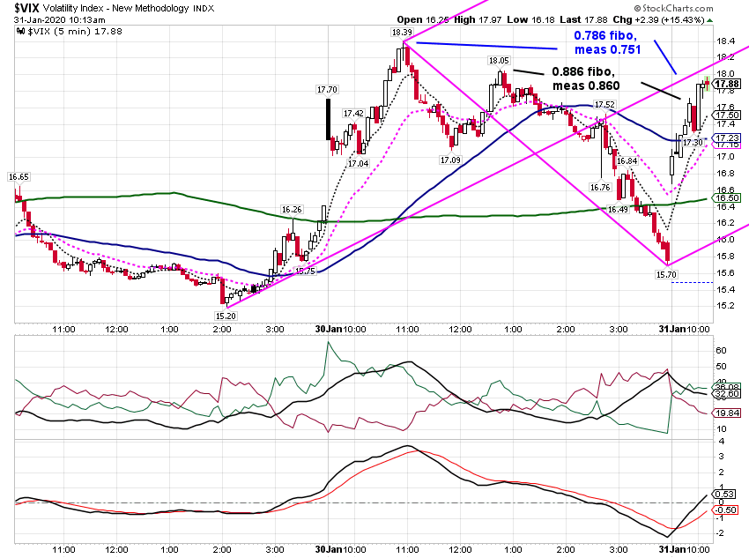Click the 18.05 swing high label
Image resolution: width=749 pixels, height=558 pixels.
click(499, 60)
